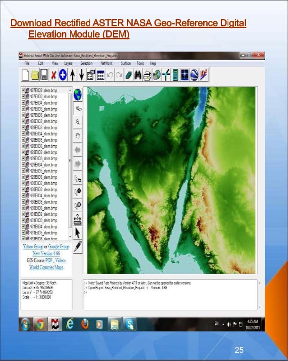Open project using the yellow folder icon
Image resolution: width=288 pixels, height=361 pixels.
[35, 75]
